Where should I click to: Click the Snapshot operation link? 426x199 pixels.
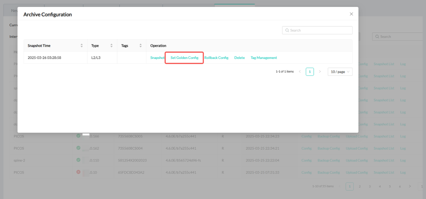coord(157,58)
